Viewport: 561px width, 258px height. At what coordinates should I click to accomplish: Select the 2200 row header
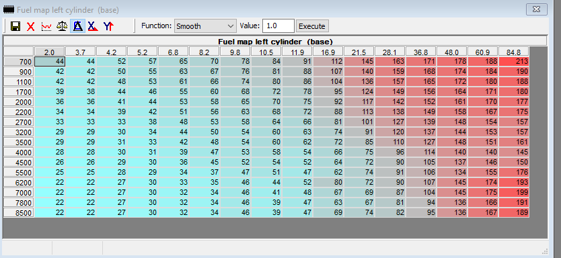coord(19,112)
